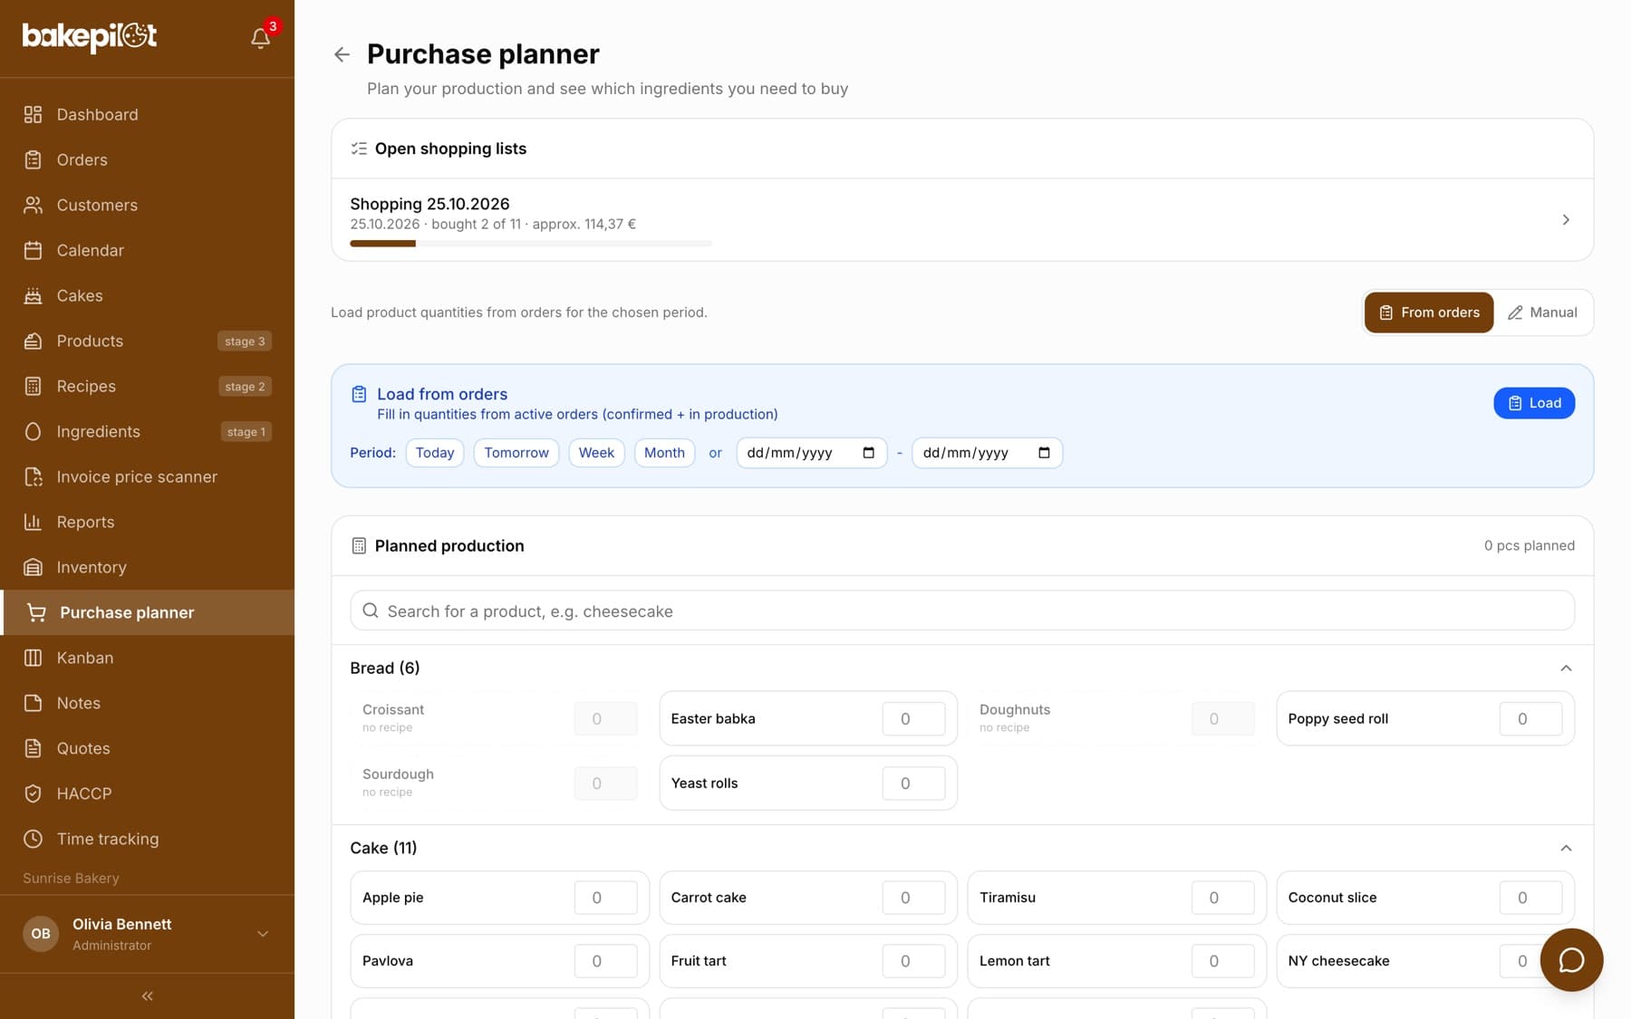Viewport: 1631px width, 1019px height.
Task: Click the Orders clipboard icon in sidebar
Action: tap(33, 159)
